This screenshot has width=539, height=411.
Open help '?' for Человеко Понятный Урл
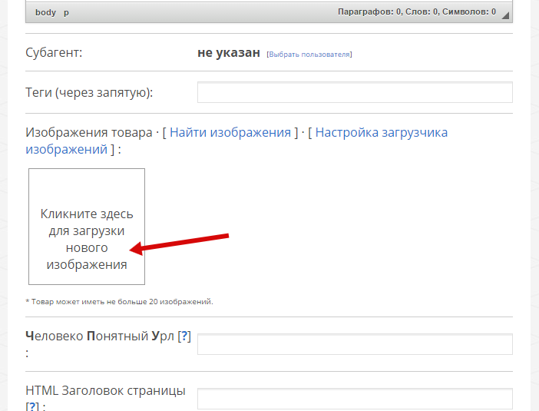click(184, 336)
